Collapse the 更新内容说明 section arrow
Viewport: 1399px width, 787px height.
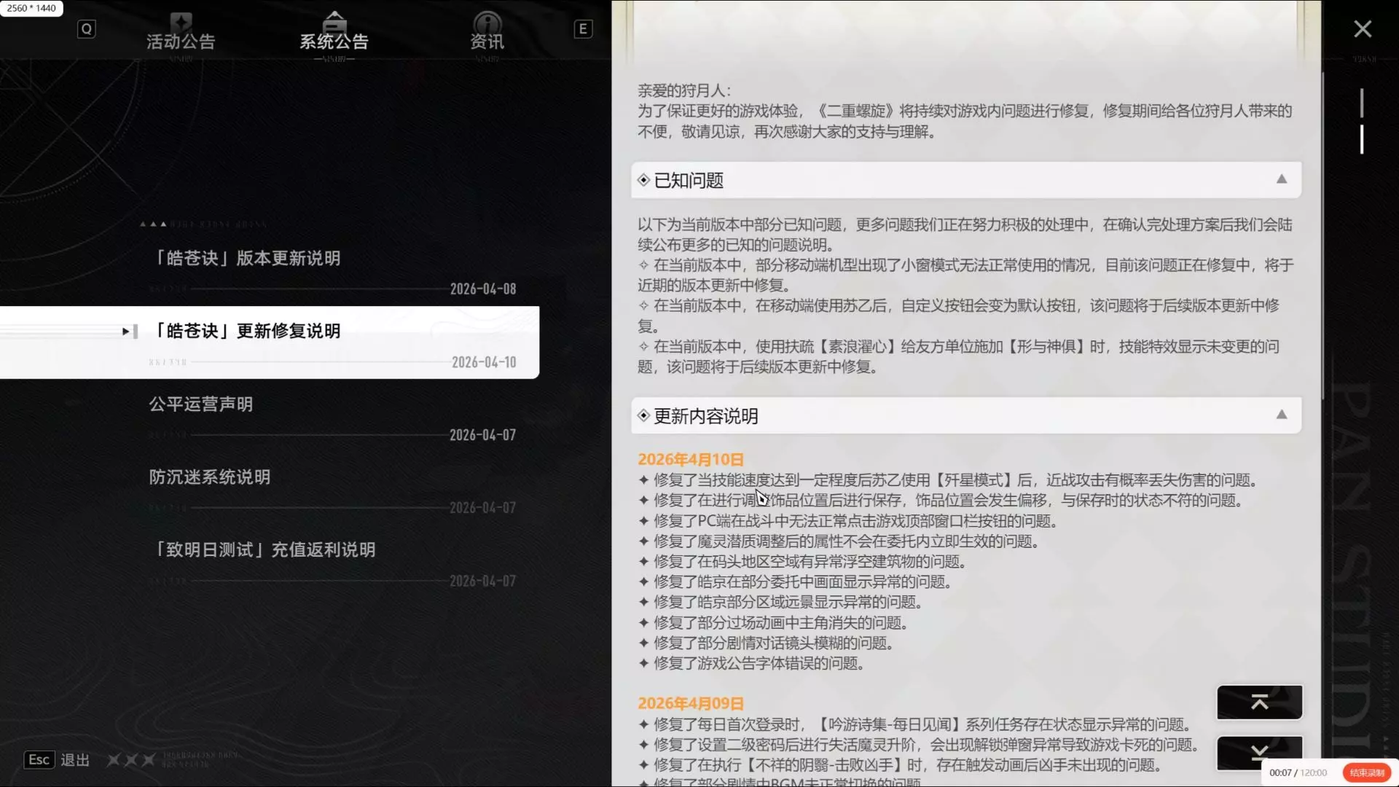pyautogui.click(x=1282, y=415)
